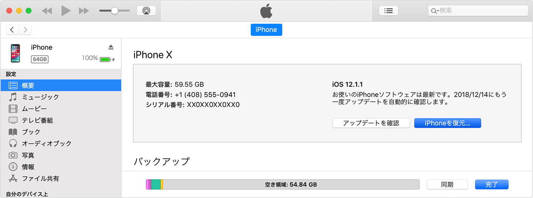Click the play button
Screen dimensions: 533x198
click(66, 11)
